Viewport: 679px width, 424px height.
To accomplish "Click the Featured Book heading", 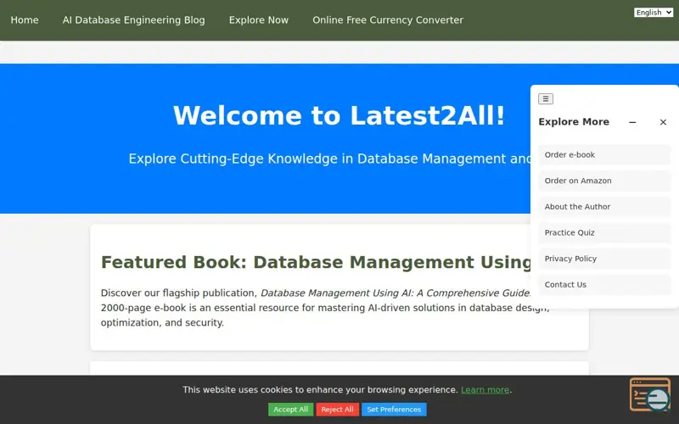I will tap(317, 262).
